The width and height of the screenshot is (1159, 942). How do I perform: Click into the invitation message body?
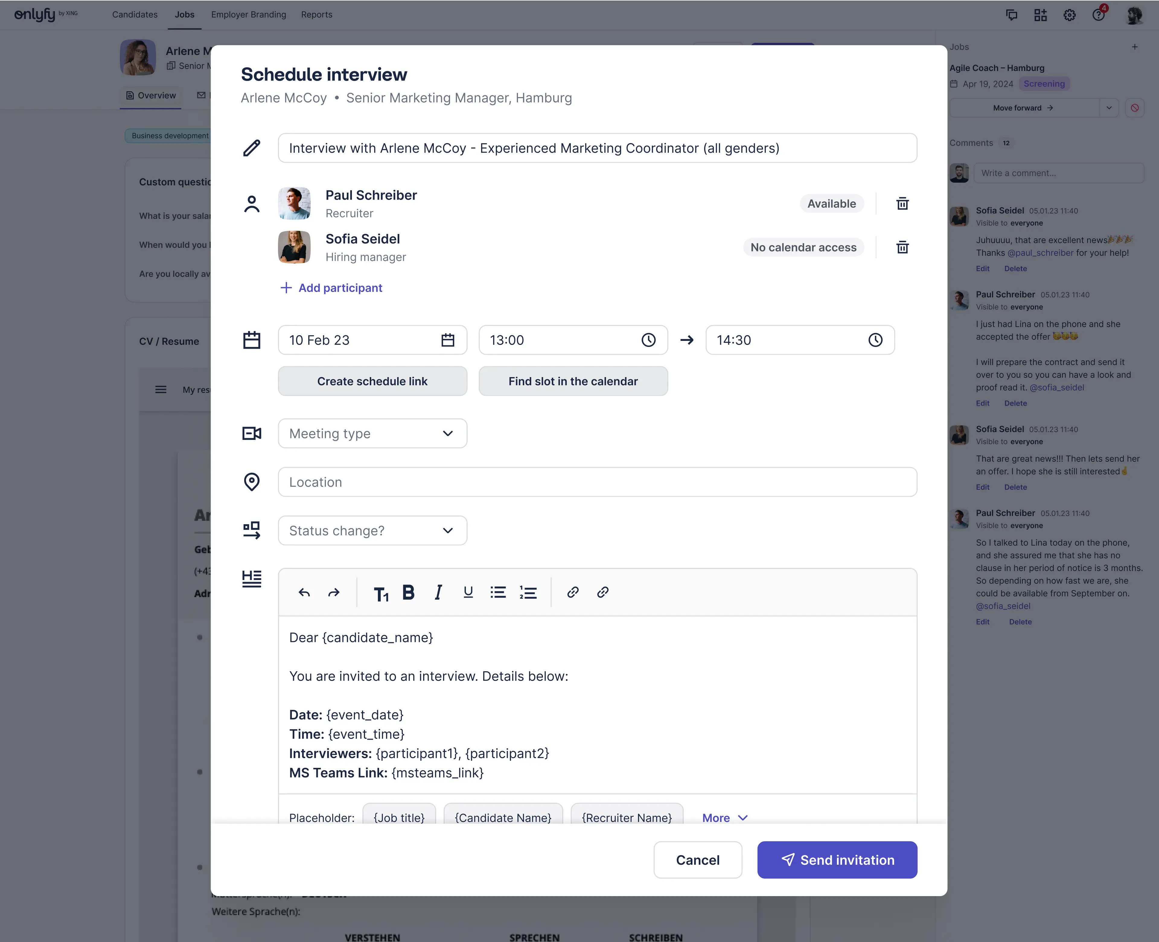[598, 705]
